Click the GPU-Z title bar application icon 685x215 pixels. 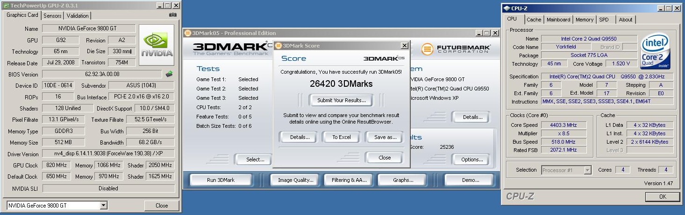[5, 5]
